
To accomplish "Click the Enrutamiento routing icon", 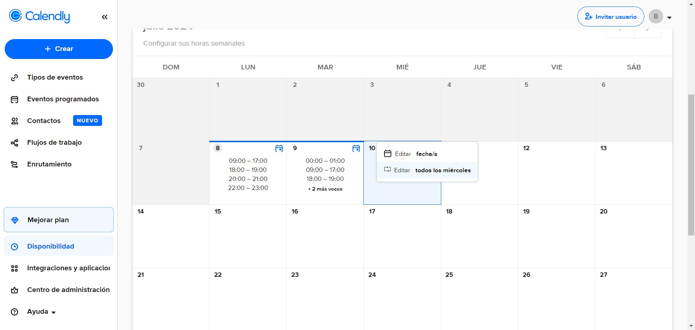I will (14, 165).
